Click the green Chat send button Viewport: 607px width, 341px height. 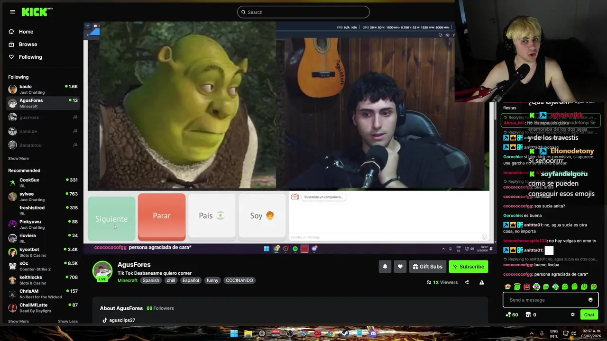[x=589, y=314]
